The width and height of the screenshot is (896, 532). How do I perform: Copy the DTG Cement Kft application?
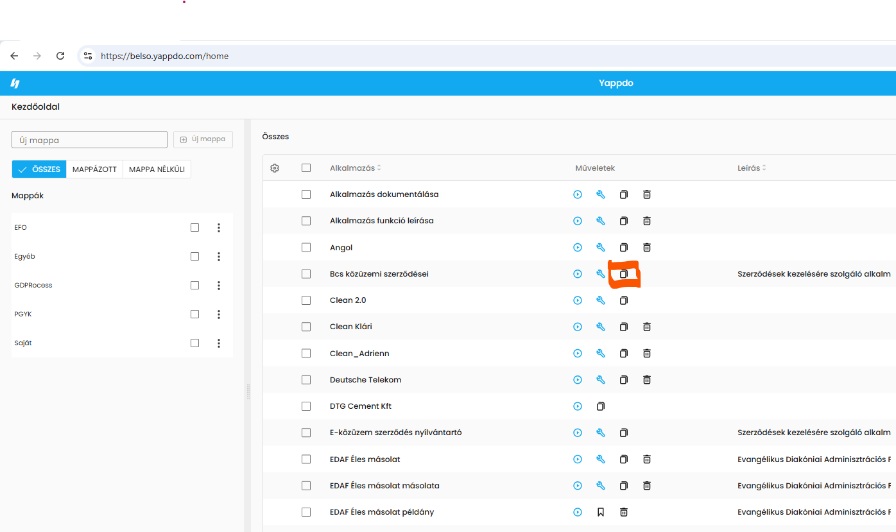coord(601,406)
